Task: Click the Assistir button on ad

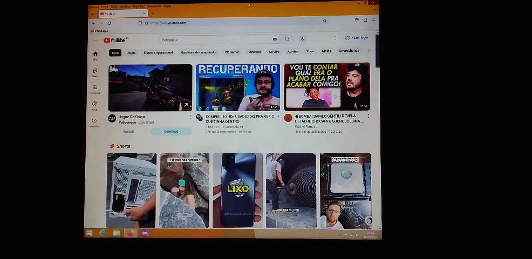Action: [128, 131]
